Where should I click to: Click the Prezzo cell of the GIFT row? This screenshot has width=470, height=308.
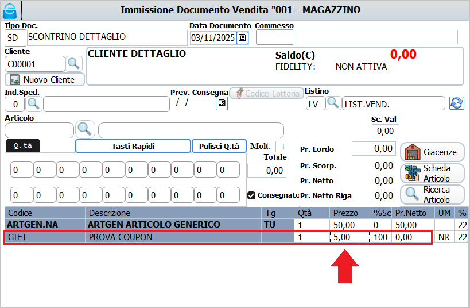[x=349, y=237]
